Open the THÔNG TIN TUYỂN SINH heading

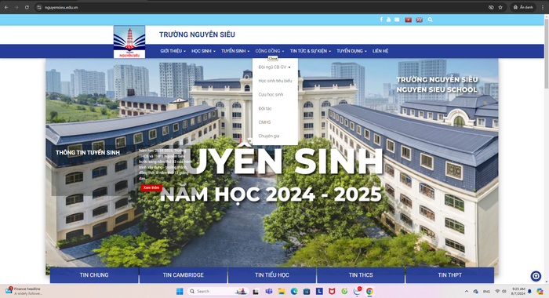tap(88, 153)
